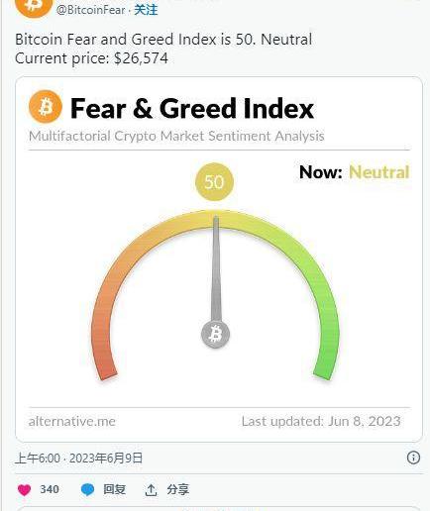Viewport: 430px width, 511px height.
Task: Click the gray Bitcoin coin at needle base
Action: coord(215,334)
